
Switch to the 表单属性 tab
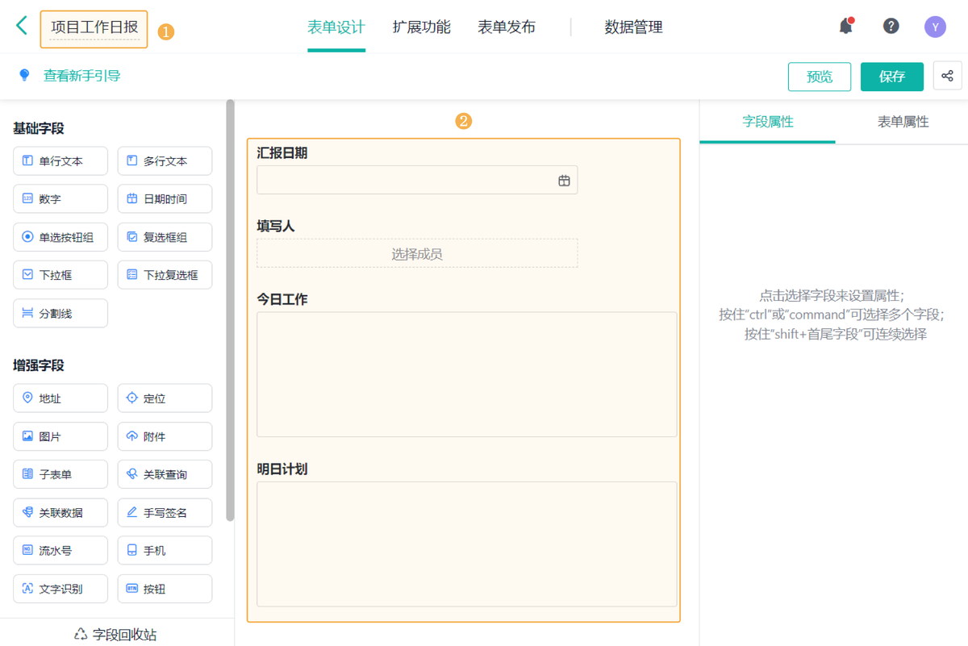[x=903, y=122]
